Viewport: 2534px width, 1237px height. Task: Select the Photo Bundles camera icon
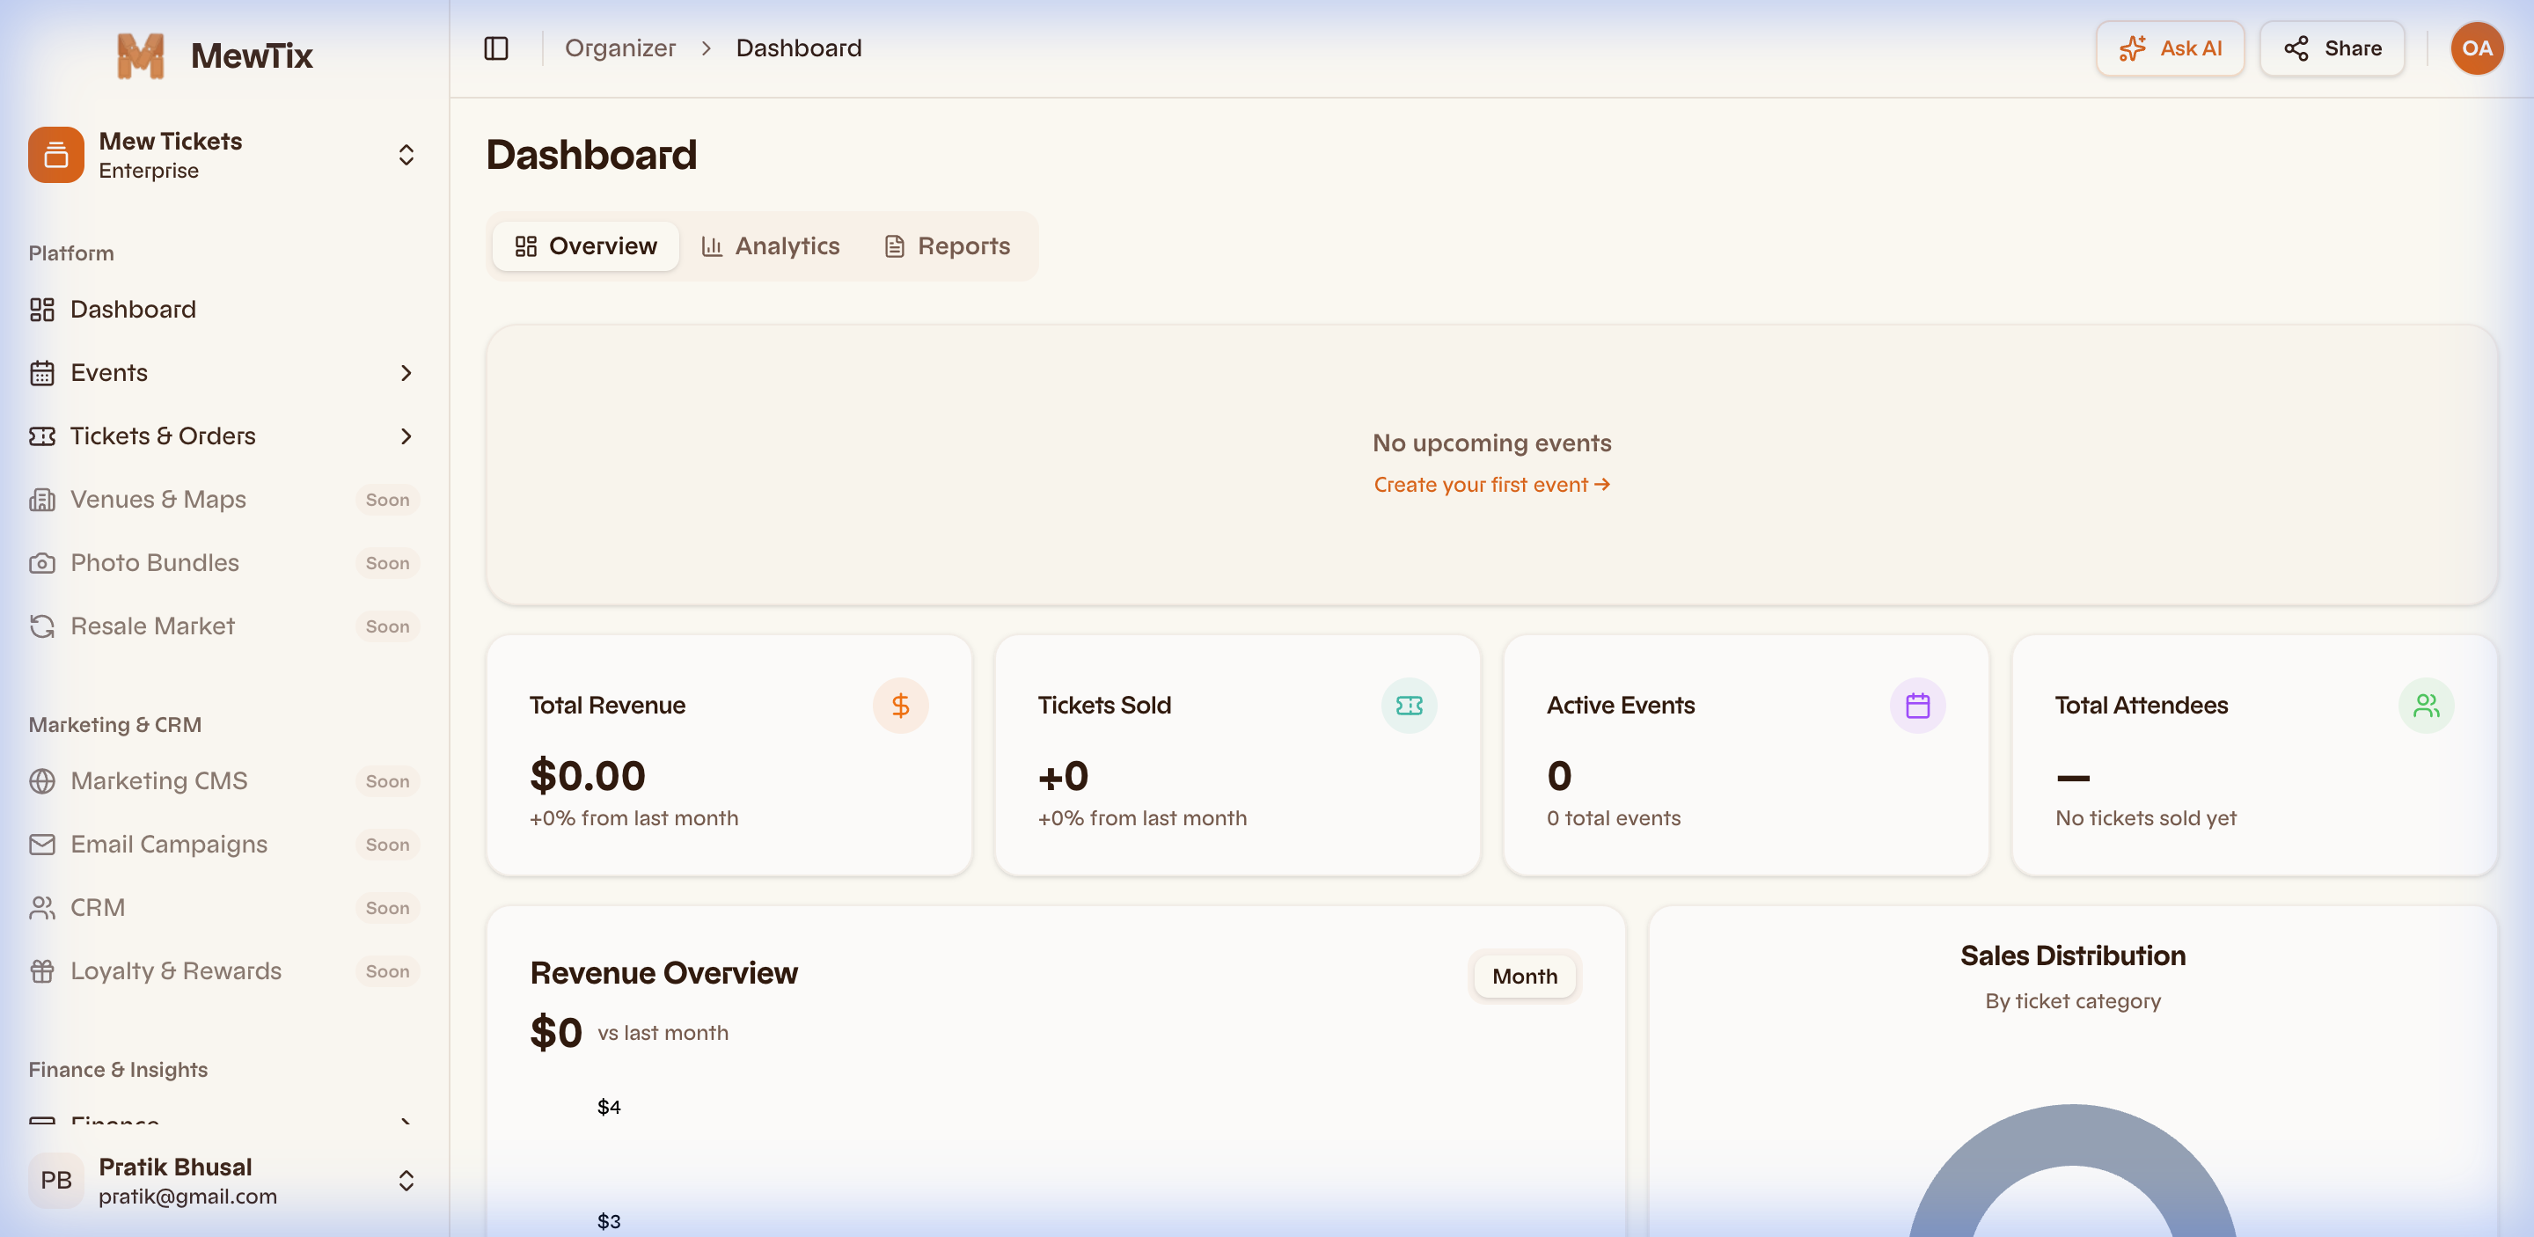tap(41, 562)
